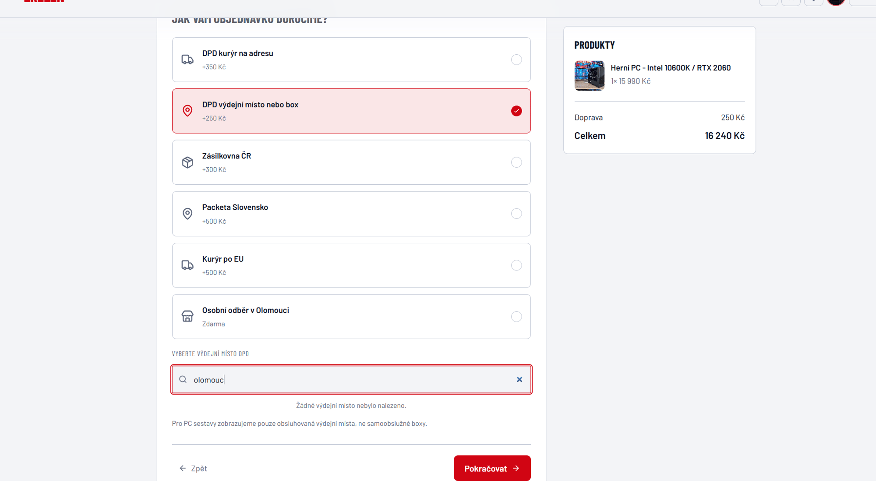Viewport: 876px width, 481px height.
Task: Click the search magnifier icon in pickup field
Action: pyautogui.click(x=183, y=379)
